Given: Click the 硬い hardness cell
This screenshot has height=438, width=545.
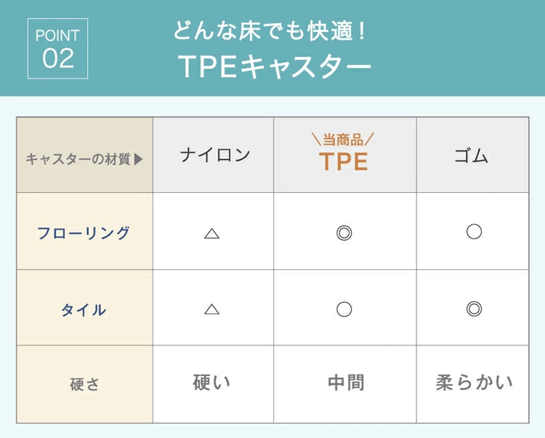Looking at the screenshot, I should tap(212, 383).
